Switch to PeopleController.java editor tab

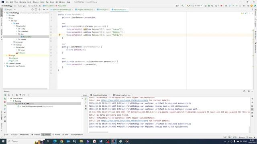tap(85, 10)
